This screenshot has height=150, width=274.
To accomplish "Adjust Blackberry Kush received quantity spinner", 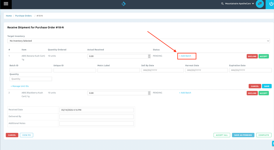I will [x=149, y=93].
